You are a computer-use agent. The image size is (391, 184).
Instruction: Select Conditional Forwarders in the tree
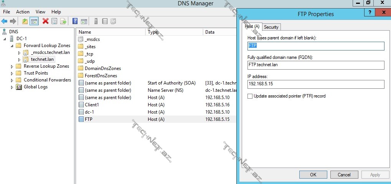pyautogui.click(x=47, y=80)
